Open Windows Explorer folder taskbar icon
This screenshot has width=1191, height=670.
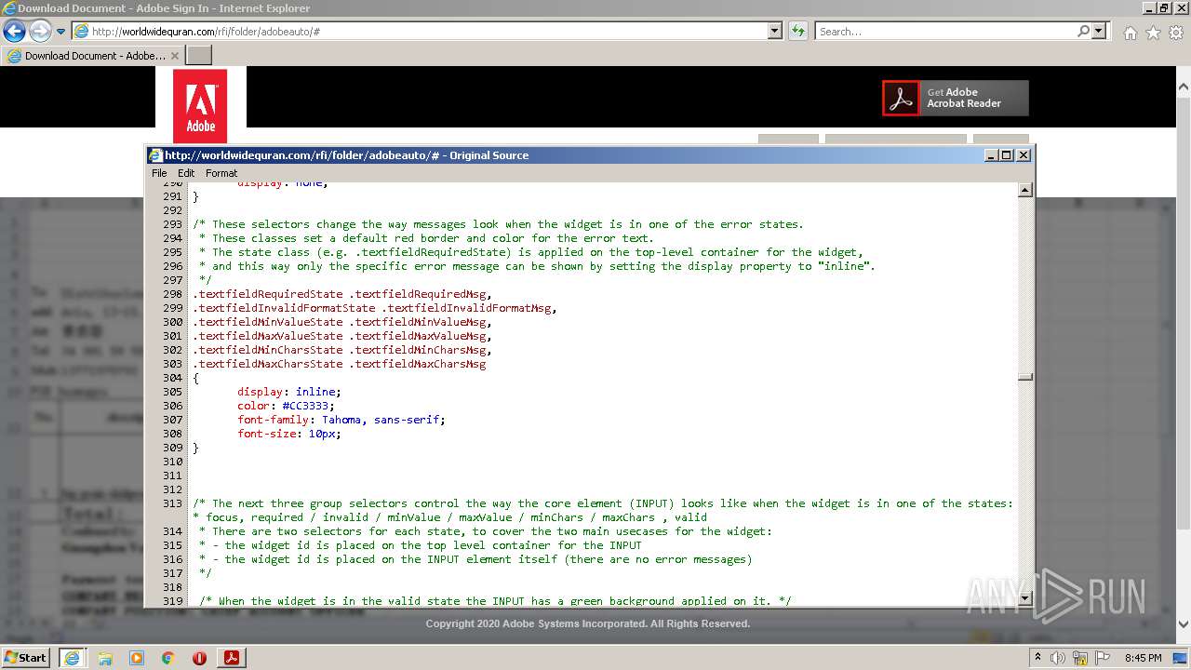click(x=105, y=658)
